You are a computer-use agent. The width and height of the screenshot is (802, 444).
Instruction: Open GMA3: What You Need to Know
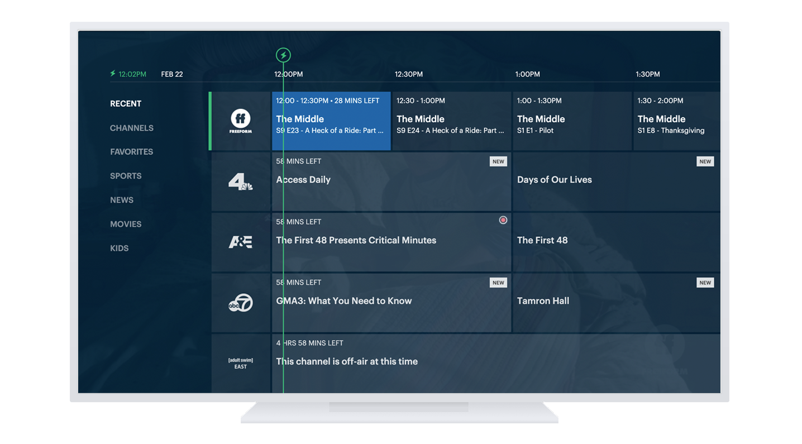391,303
